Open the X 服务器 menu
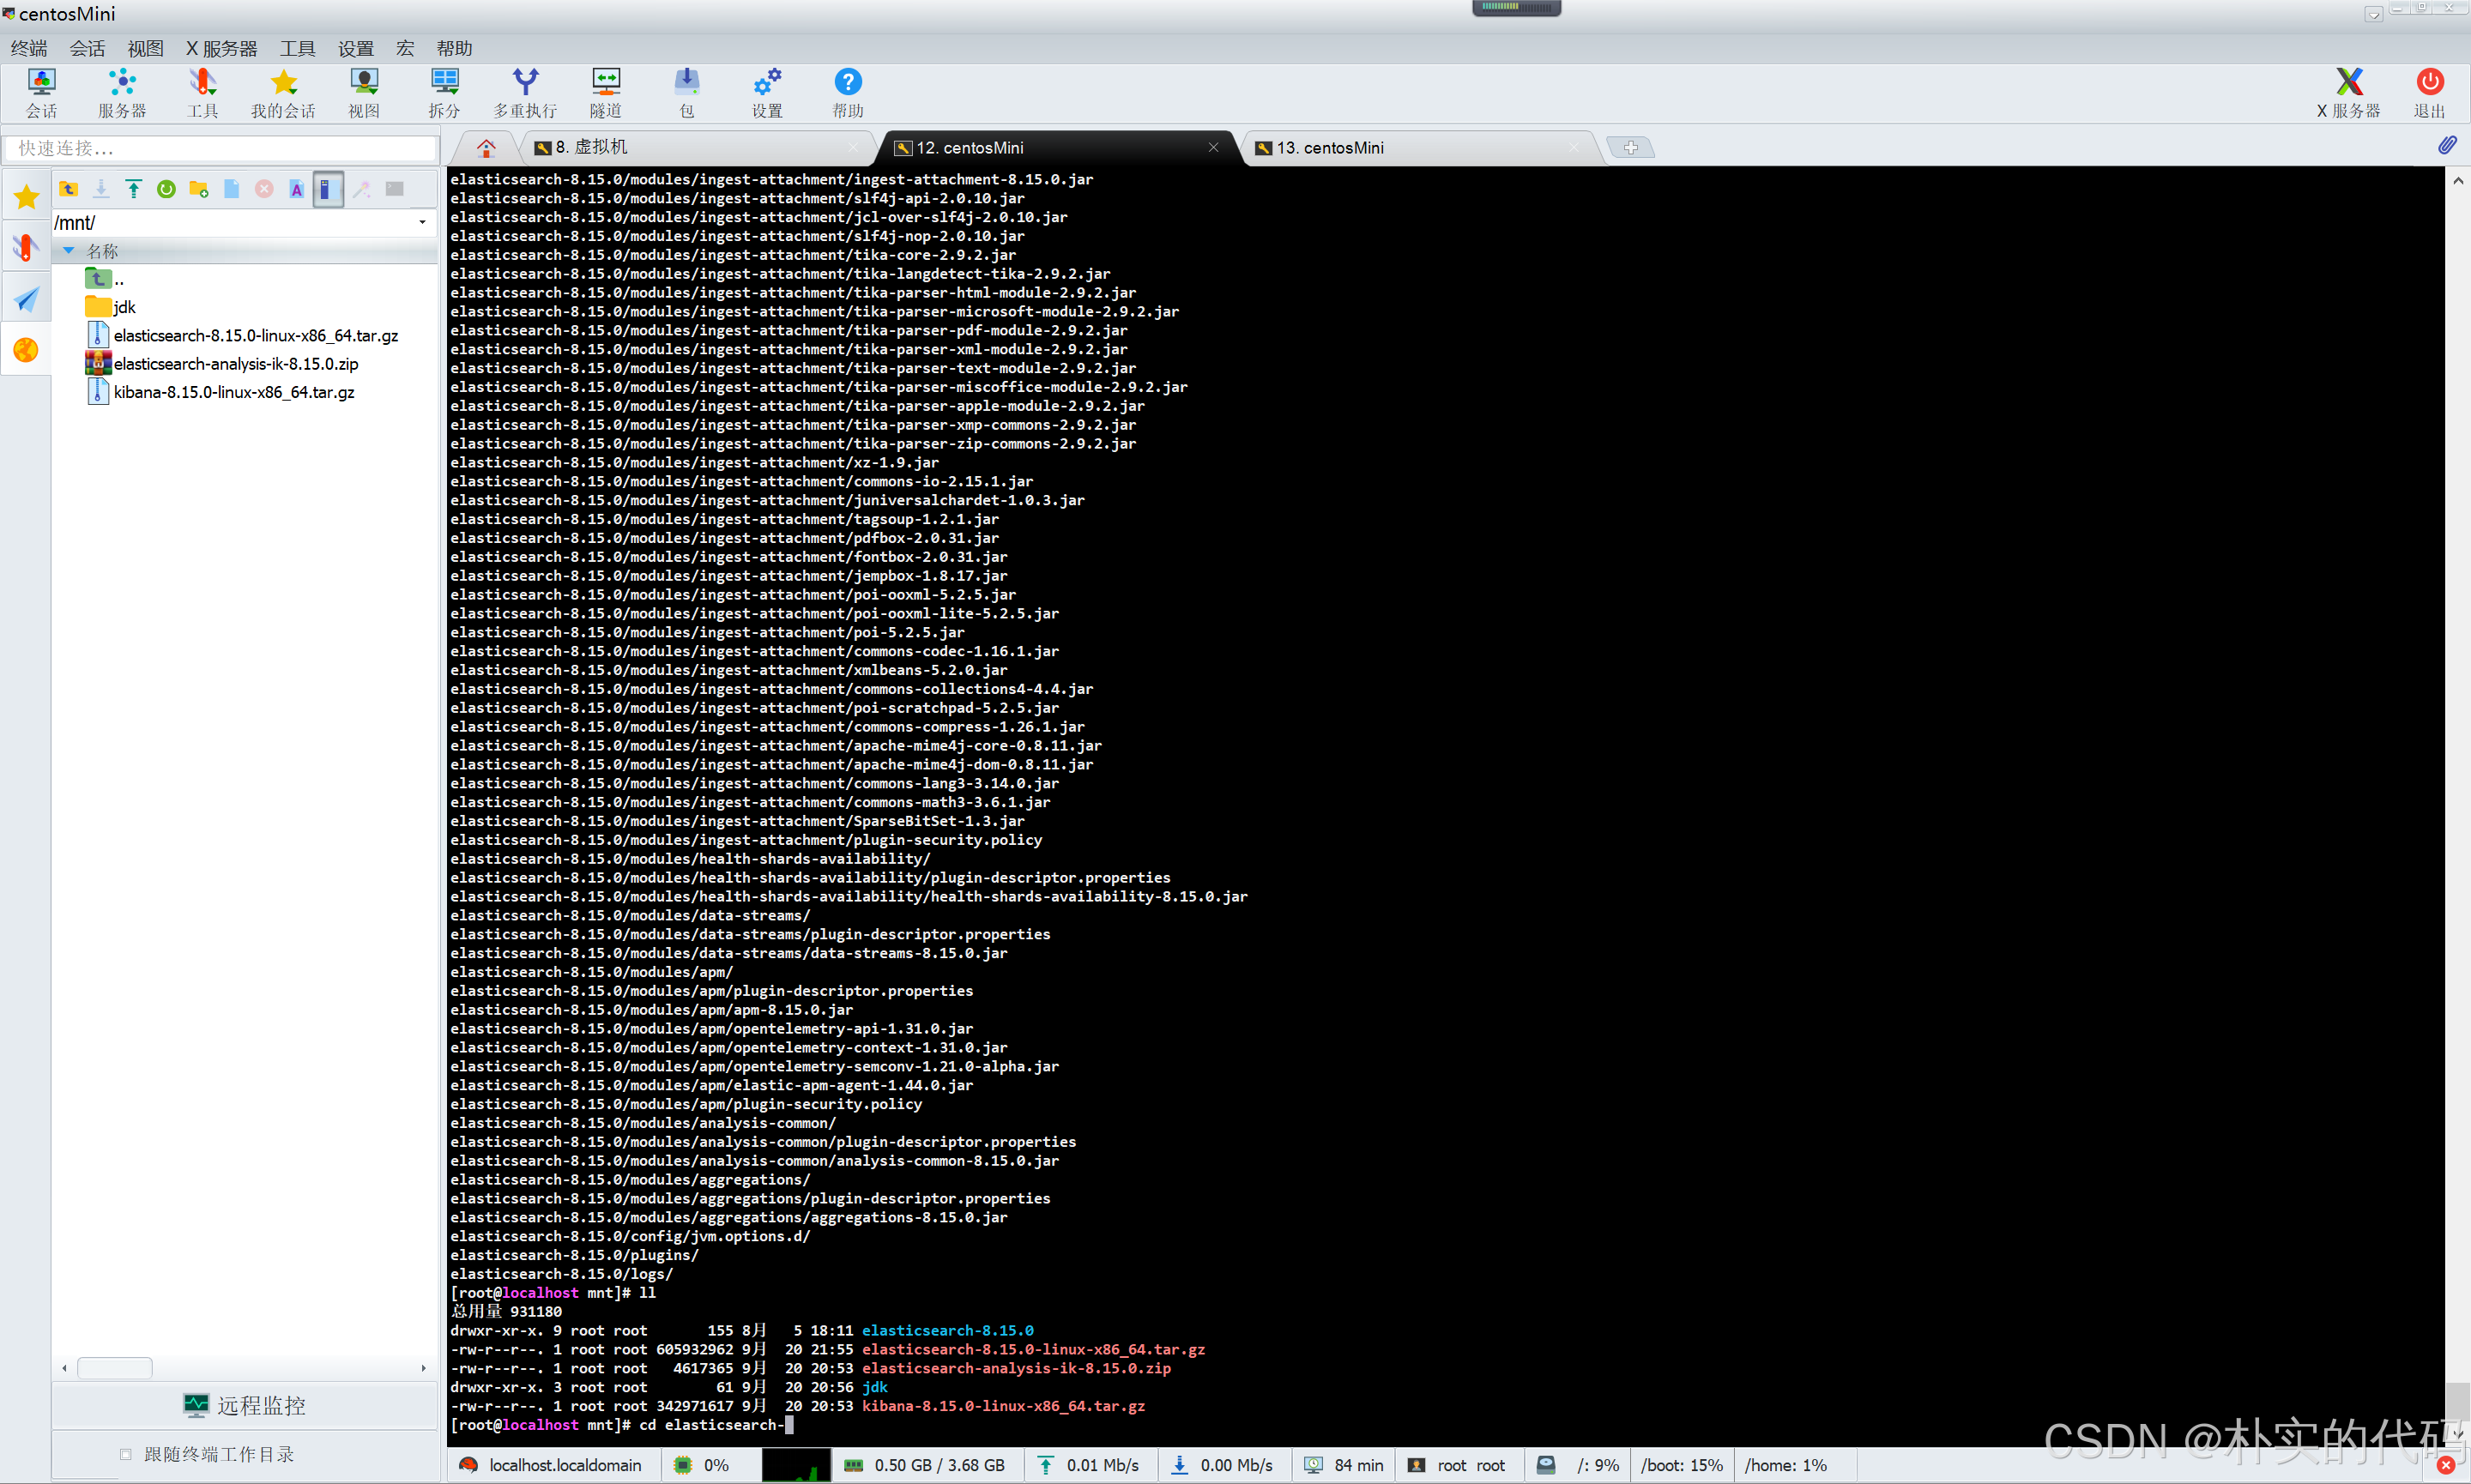 click(x=221, y=48)
